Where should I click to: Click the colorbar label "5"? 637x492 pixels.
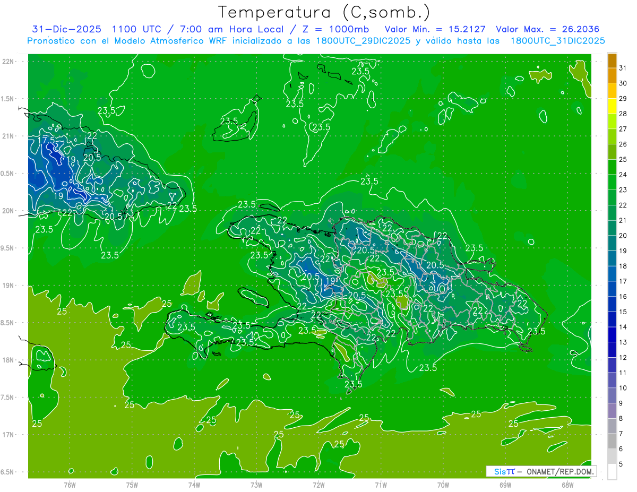[621, 464]
